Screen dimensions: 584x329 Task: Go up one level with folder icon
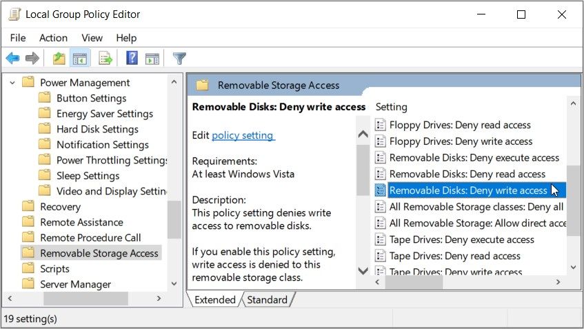pyautogui.click(x=59, y=58)
